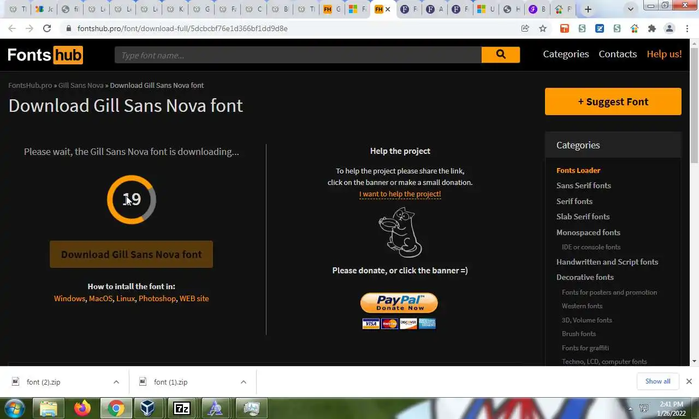Click the Download Gill Sans Nova font button
The image size is (699, 419).
[131, 254]
